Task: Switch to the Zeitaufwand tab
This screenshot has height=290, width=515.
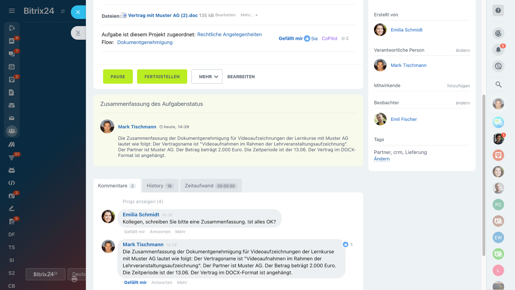Action: (x=210, y=186)
